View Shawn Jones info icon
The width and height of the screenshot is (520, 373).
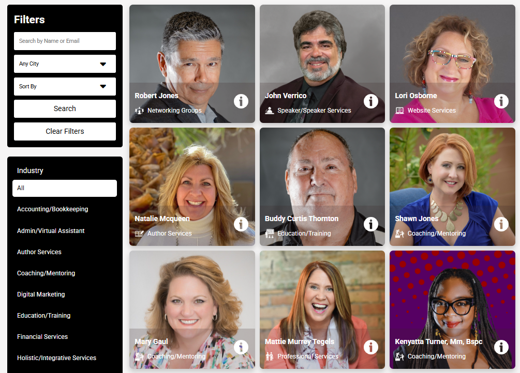click(x=501, y=224)
